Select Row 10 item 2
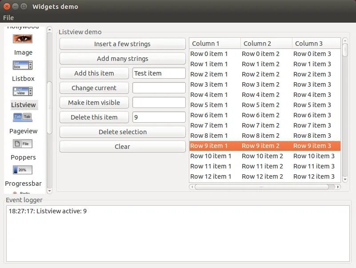Screen dimensions: 356x268 coord(262,156)
